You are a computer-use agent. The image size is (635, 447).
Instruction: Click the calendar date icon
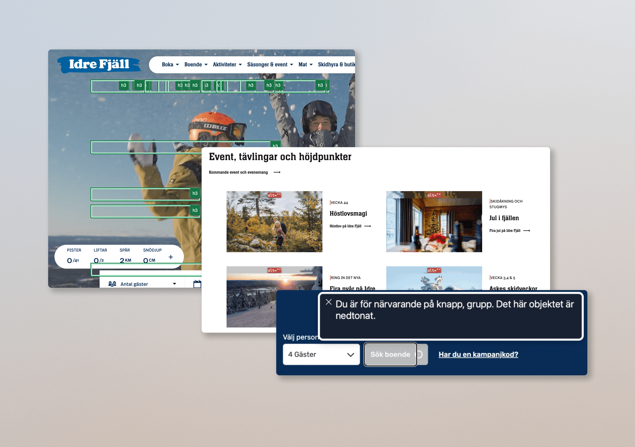point(197,284)
